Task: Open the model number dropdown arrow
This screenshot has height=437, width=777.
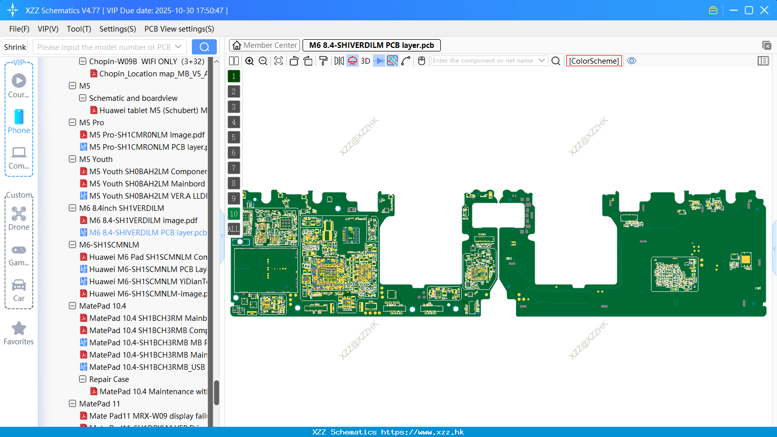Action: [178, 47]
